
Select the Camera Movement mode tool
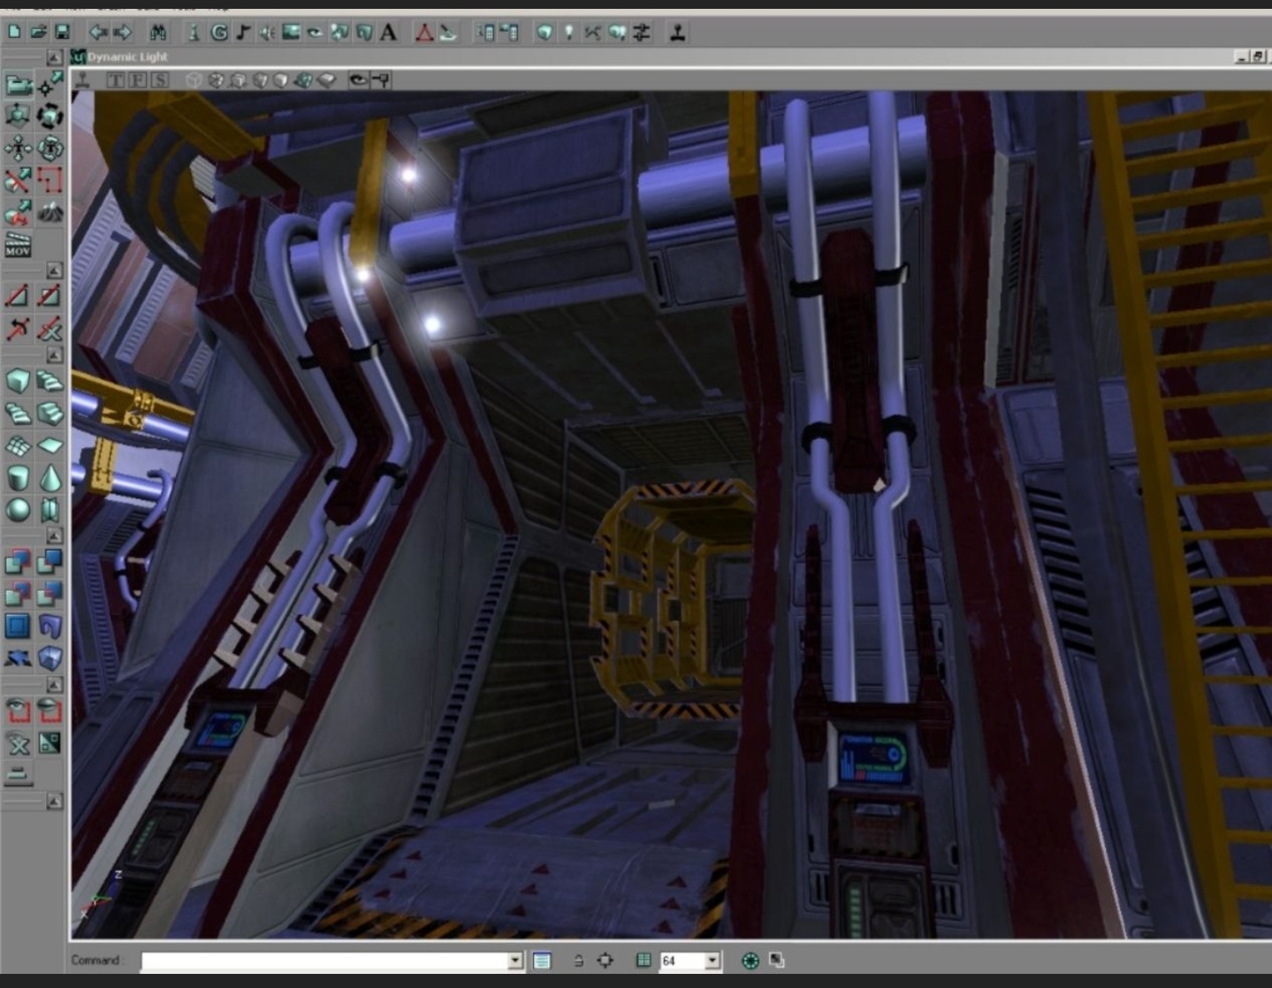click(x=19, y=85)
